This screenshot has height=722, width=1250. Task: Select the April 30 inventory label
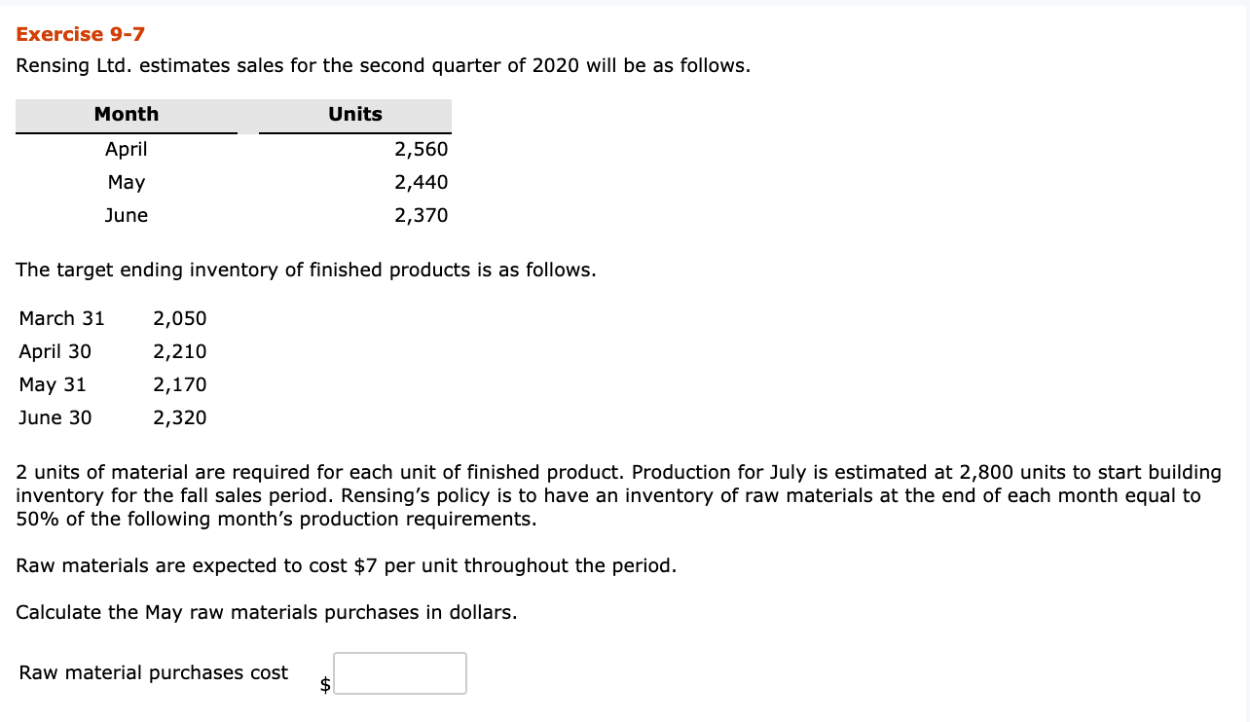(x=55, y=351)
